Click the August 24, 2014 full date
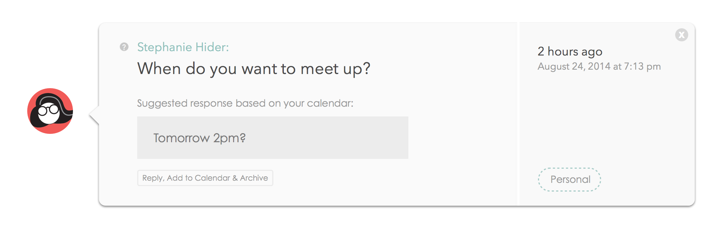 click(574, 66)
